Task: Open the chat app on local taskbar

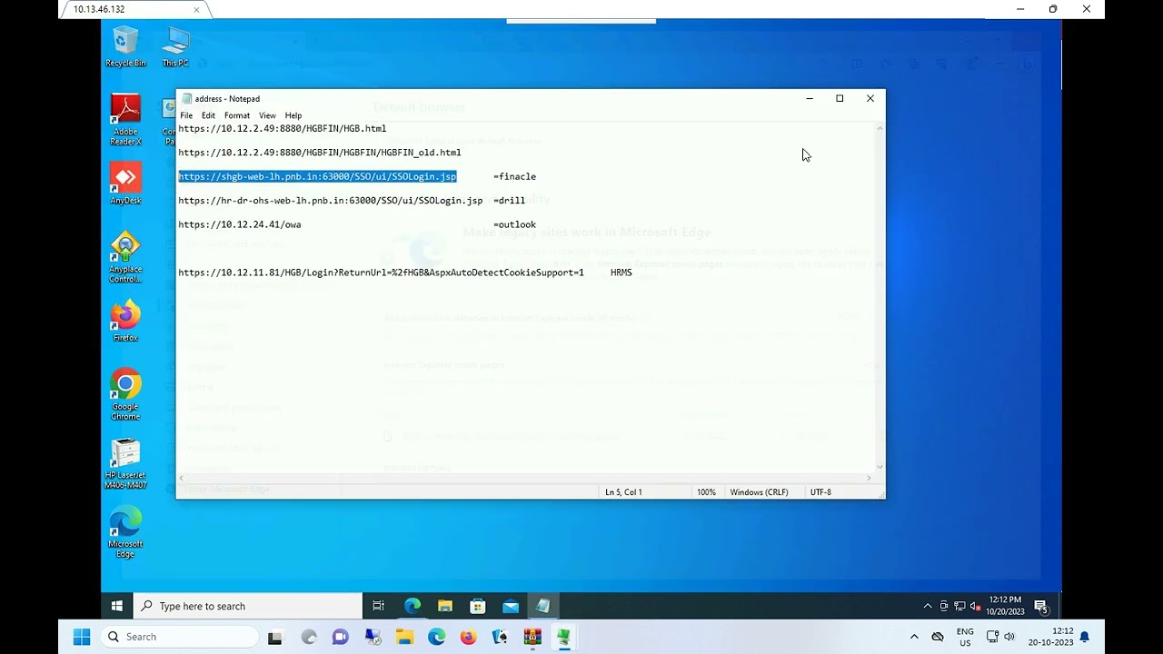Action: (x=340, y=637)
